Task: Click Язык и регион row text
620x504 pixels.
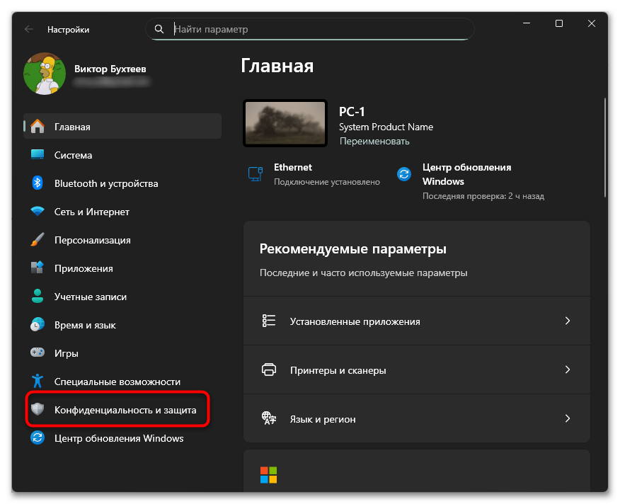Action: coord(323,419)
